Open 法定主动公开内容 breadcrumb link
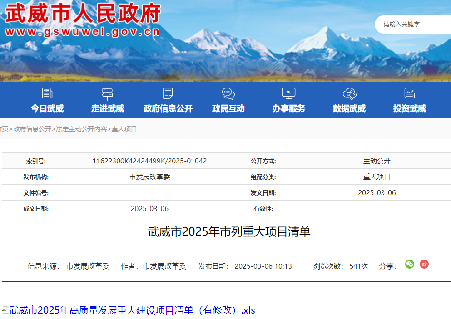 point(81,129)
